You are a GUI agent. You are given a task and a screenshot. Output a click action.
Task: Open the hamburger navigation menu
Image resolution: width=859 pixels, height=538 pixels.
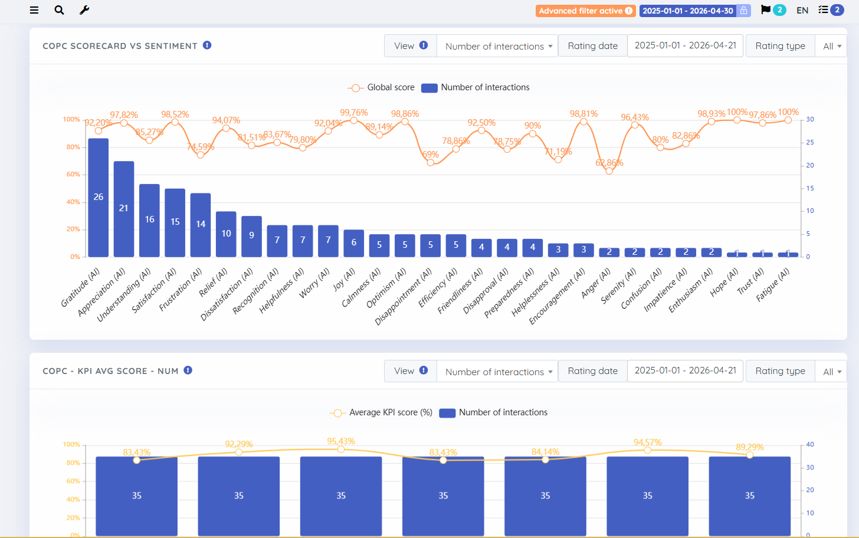tap(34, 10)
